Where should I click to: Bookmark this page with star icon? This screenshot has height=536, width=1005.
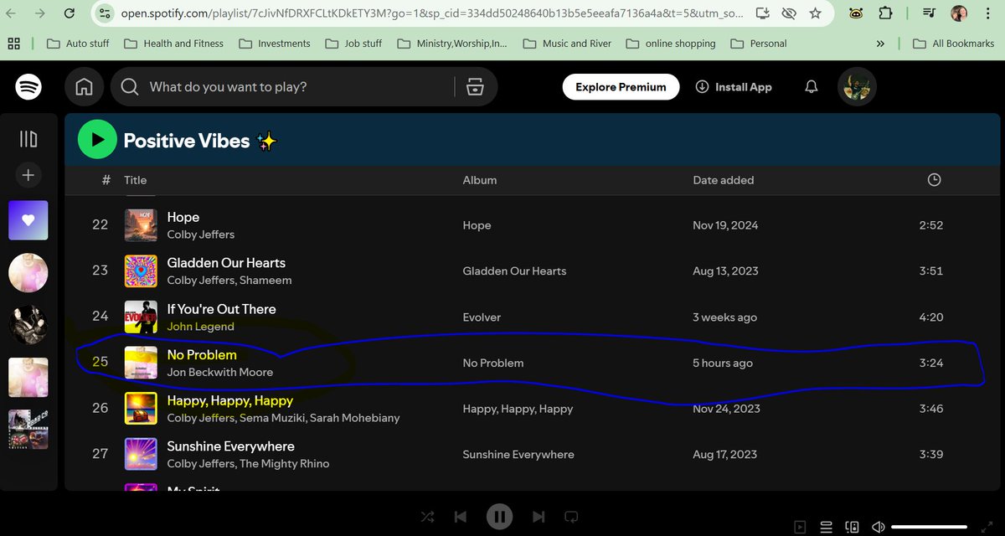815,13
